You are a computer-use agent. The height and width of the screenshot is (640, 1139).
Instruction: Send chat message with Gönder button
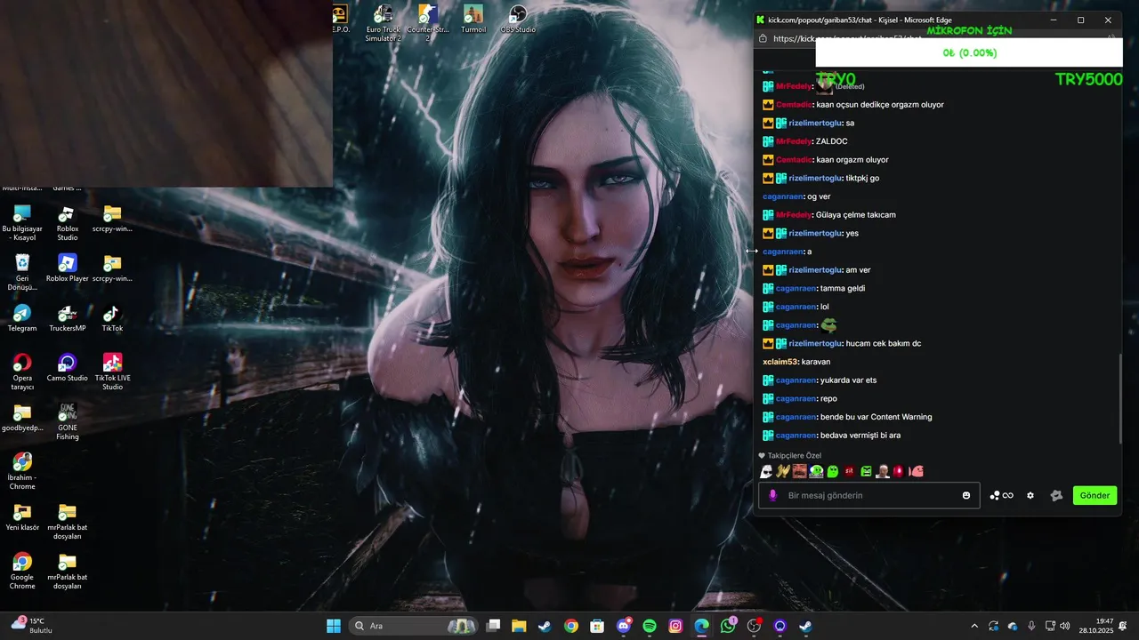(x=1095, y=495)
